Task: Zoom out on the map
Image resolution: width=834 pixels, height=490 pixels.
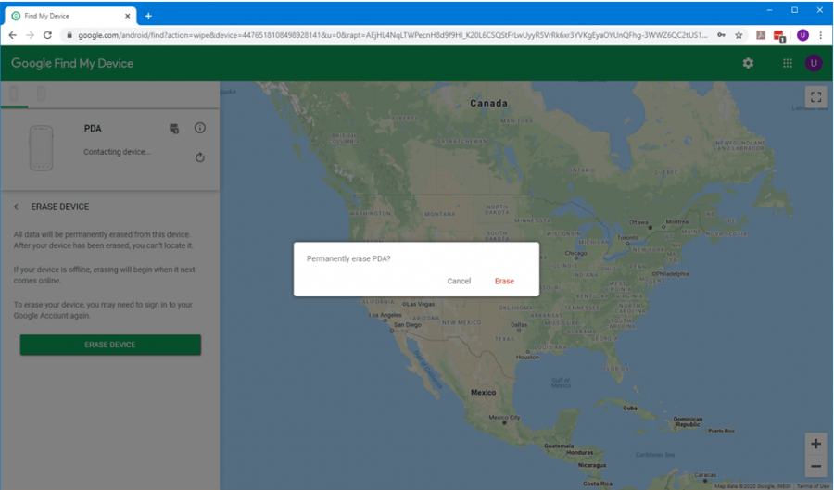Action: click(x=815, y=466)
